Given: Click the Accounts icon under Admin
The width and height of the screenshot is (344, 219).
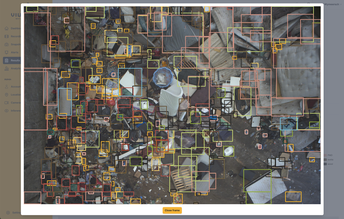Looking at the screenshot, I should [7, 87].
